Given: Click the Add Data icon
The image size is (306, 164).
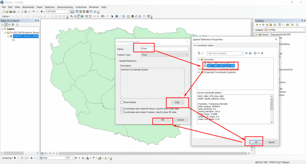Looking at the screenshot, I should (x=42, y=12).
